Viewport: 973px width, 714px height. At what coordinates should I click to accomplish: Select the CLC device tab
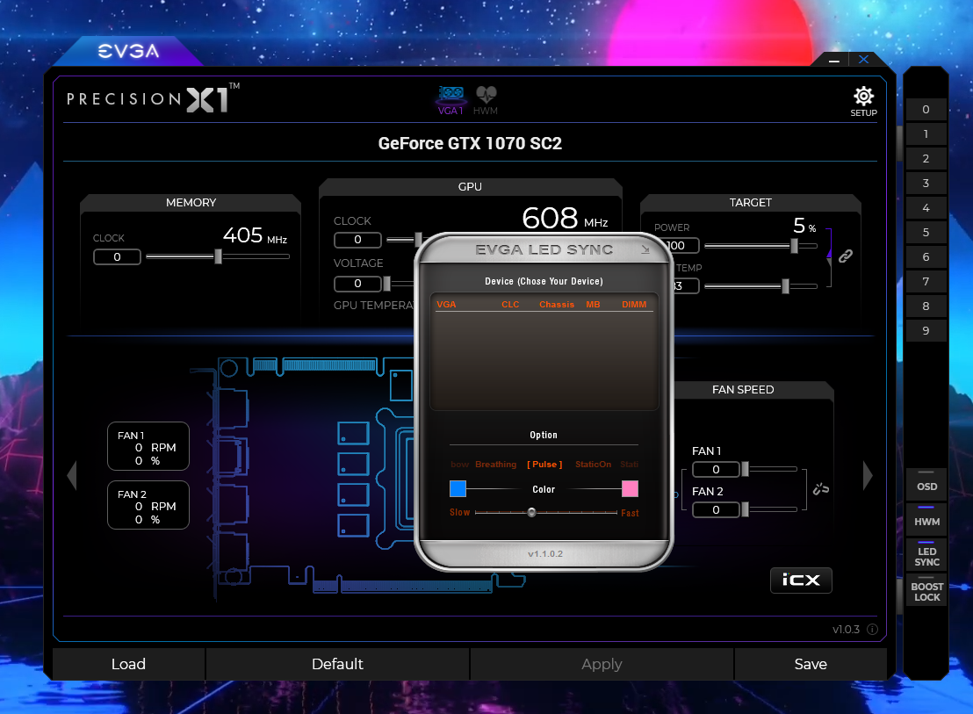coord(510,304)
